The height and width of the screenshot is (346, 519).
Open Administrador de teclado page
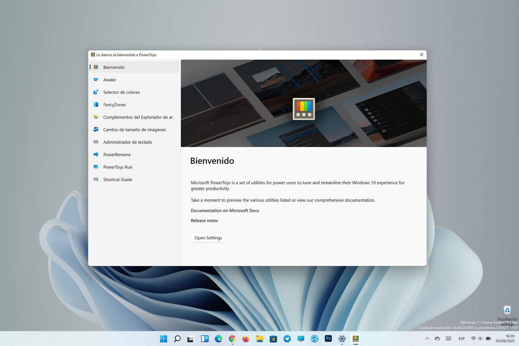click(x=134, y=142)
